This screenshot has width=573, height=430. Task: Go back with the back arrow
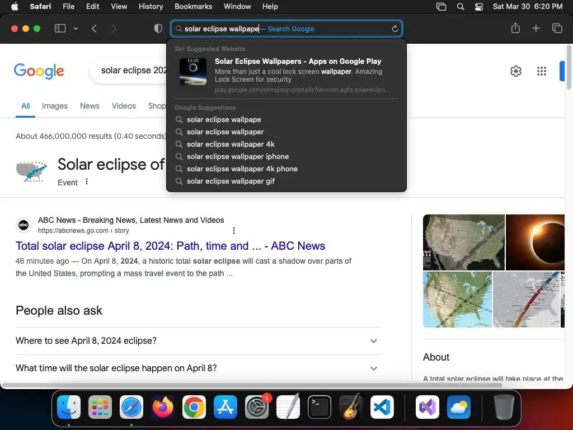[94, 29]
